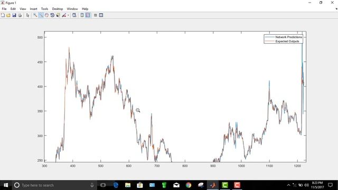
Task: Click the x-axis tick label 1000
Action: (x=241, y=166)
